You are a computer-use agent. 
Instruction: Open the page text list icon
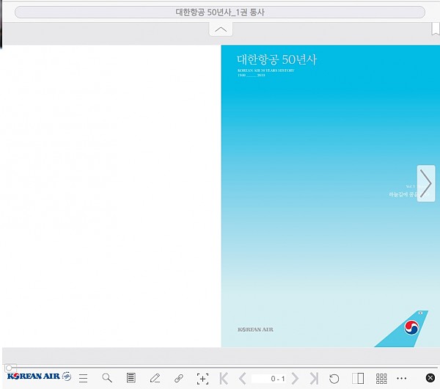pyautogui.click(x=131, y=378)
